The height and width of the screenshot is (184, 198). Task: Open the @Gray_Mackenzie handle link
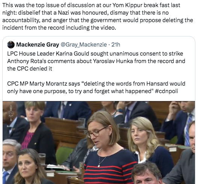pyautogui.click(x=84, y=45)
